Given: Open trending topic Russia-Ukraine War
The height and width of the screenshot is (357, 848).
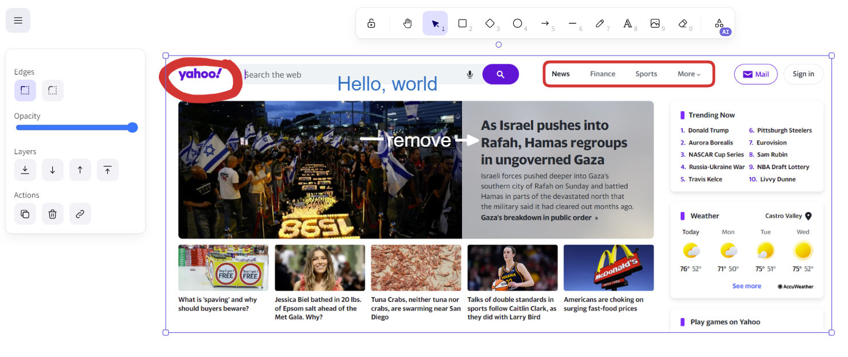Looking at the screenshot, I should point(716,167).
